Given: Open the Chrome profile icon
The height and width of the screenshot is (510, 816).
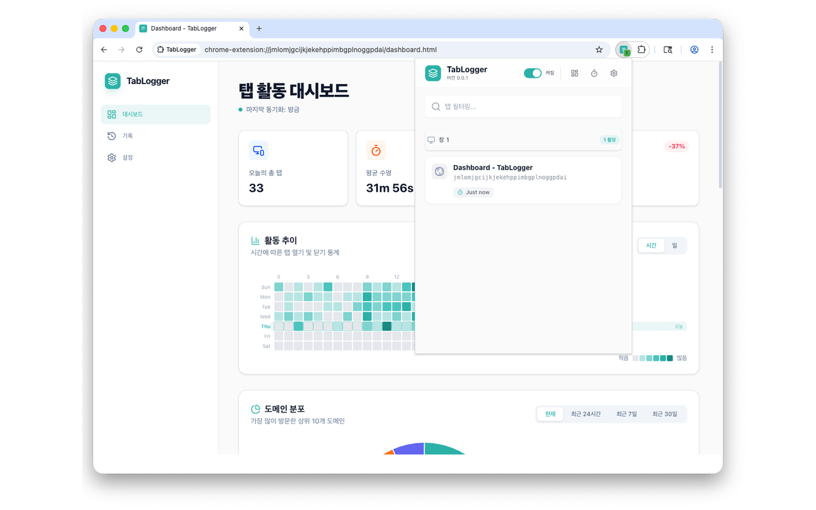Looking at the screenshot, I should pos(694,50).
